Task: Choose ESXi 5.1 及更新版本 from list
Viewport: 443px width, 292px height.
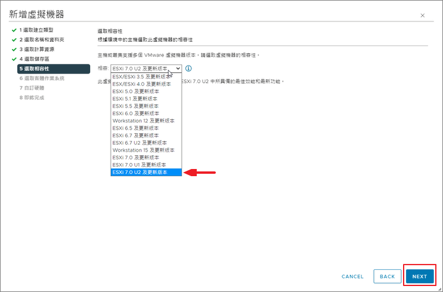Action: [x=146, y=99]
